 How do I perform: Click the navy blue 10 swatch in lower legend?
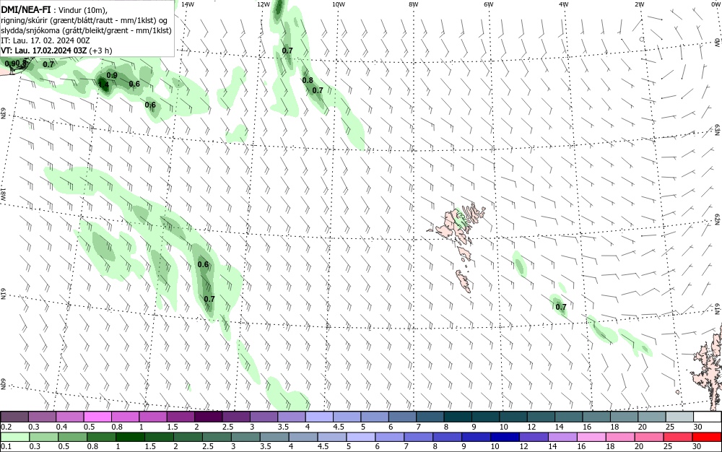[x=505, y=436]
